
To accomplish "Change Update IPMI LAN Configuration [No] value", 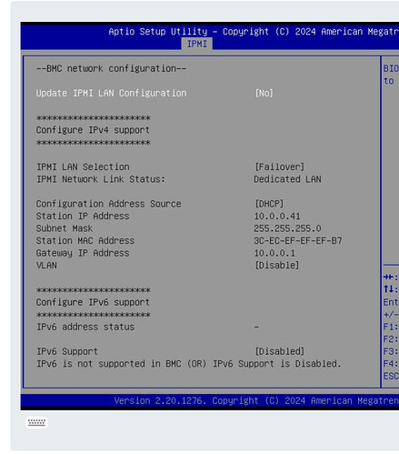I will [x=264, y=93].
